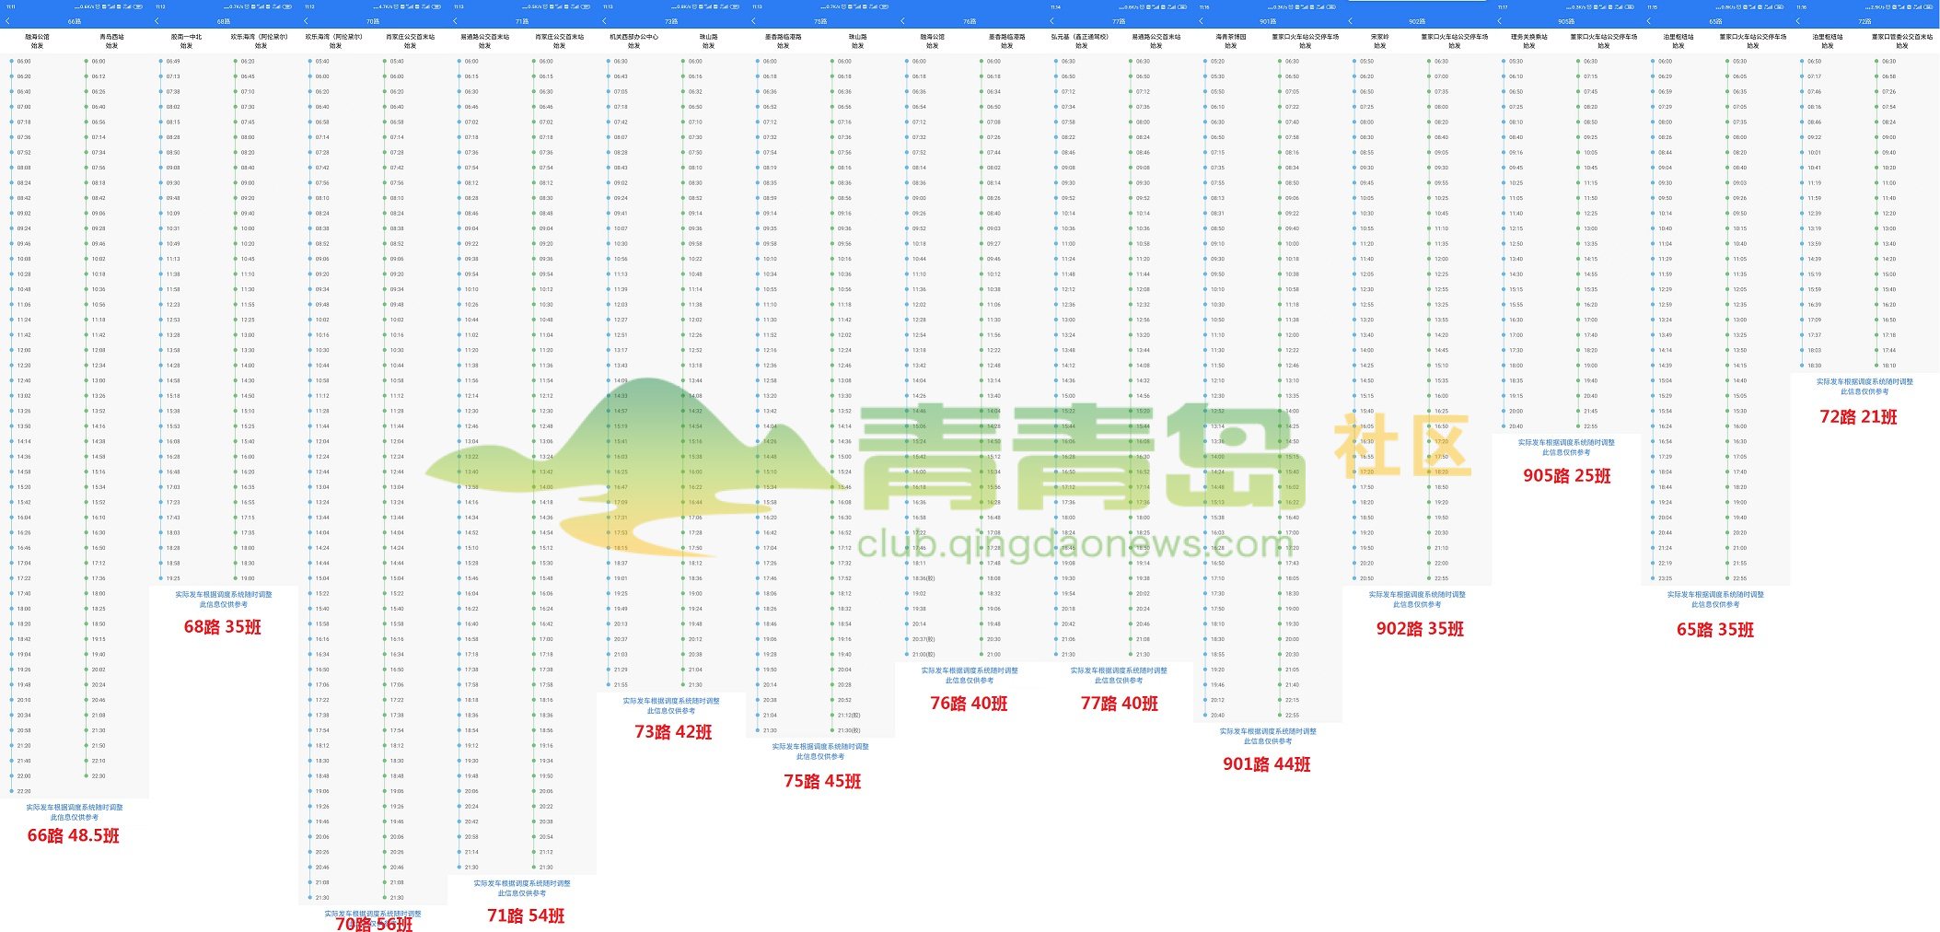1940x932 pixels.
Task: Click the 73路 title in the blue header
Action: tap(671, 21)
